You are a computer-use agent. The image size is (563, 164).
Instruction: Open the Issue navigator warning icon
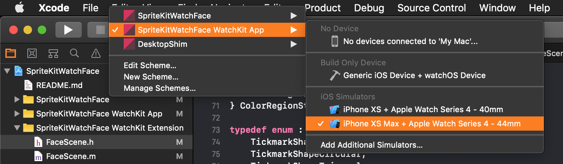coord(96,53)
